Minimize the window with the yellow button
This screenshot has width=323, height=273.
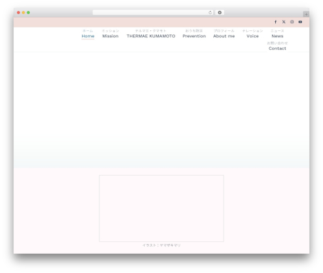[23, 13]
